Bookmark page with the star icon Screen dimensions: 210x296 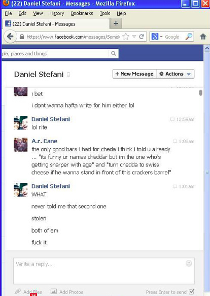pyautogui.click(x=126, y=37)
